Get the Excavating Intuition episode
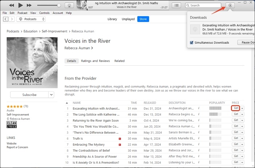Viewport: 255px width, 168px height. click(x=235, y=108)
